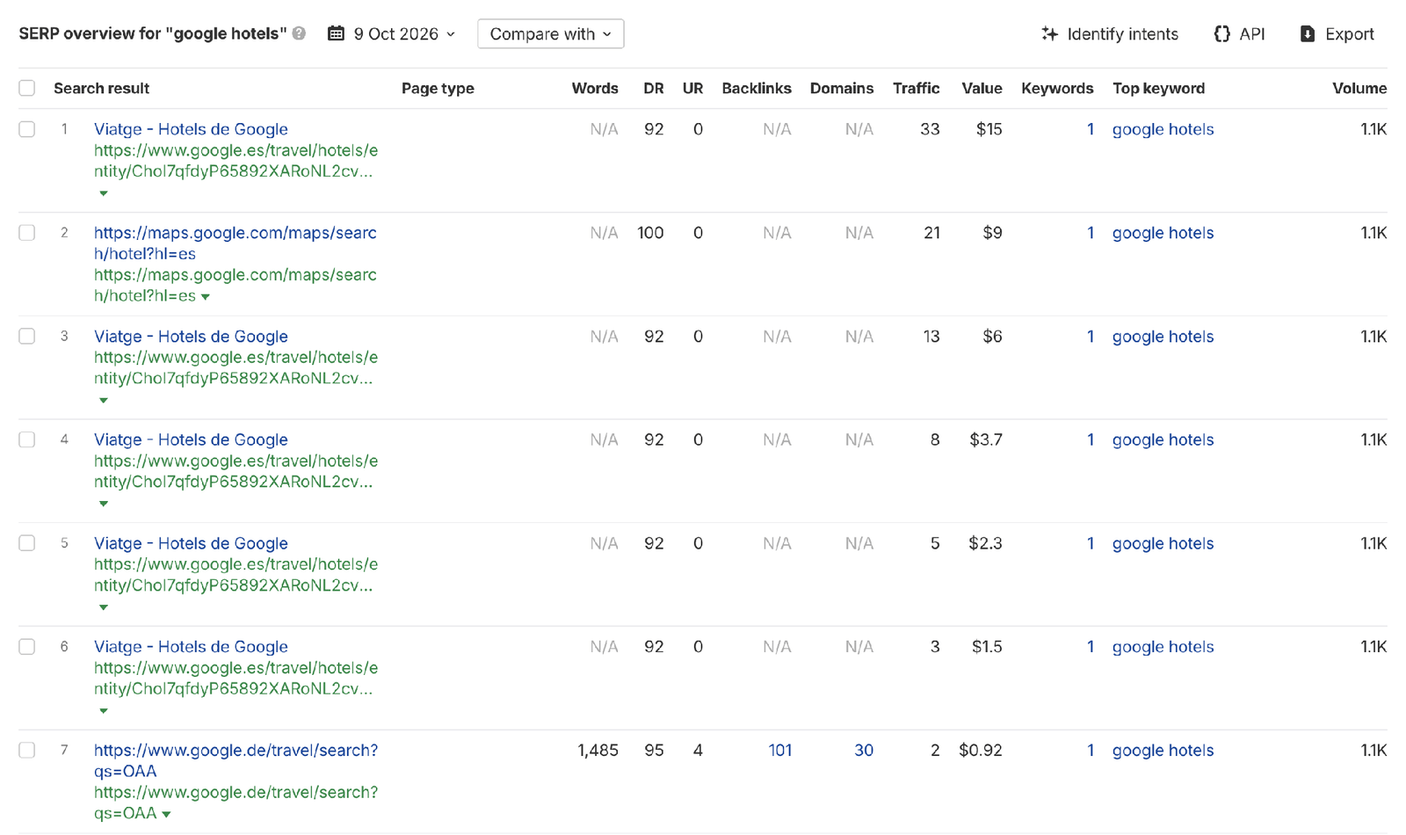
Task: Toggle the select-all checkbox in table header
Action: pyautogui.click(x=27, y=88)
